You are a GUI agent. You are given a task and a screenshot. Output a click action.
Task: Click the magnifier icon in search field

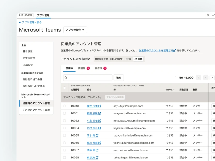pyautogui.click(x=66, y=78)
